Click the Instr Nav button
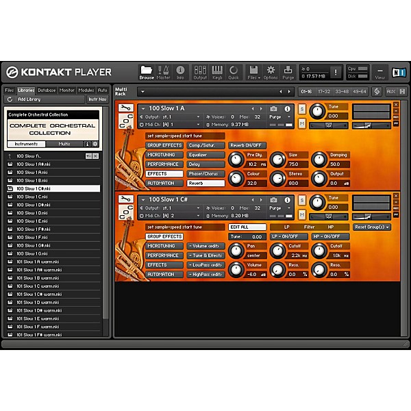Viewport: 411px width, 411px height. click(x=97, y=99)
